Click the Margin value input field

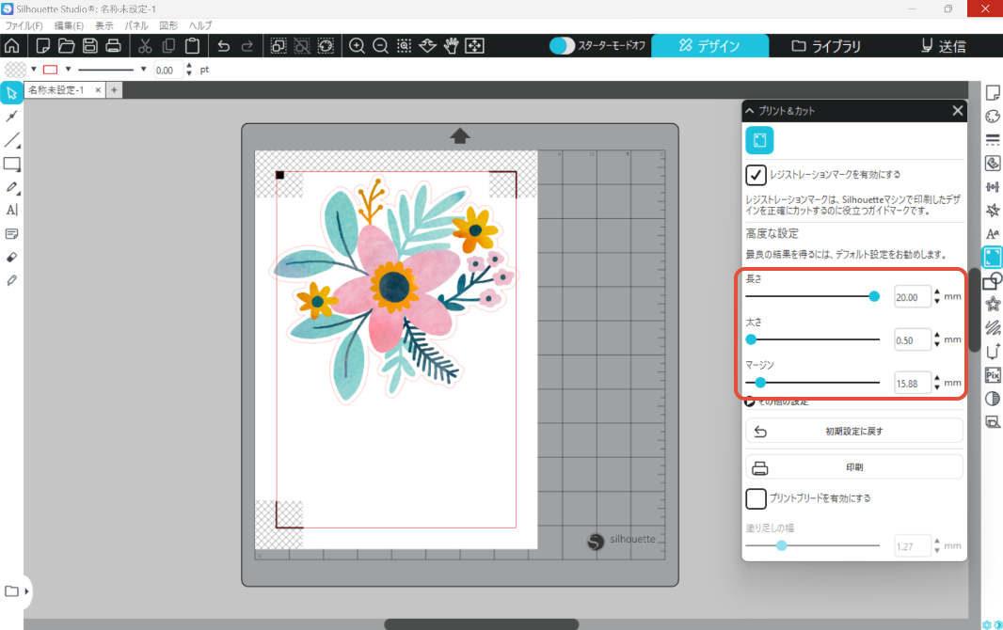pyautogui.click(x=912, y=384)
